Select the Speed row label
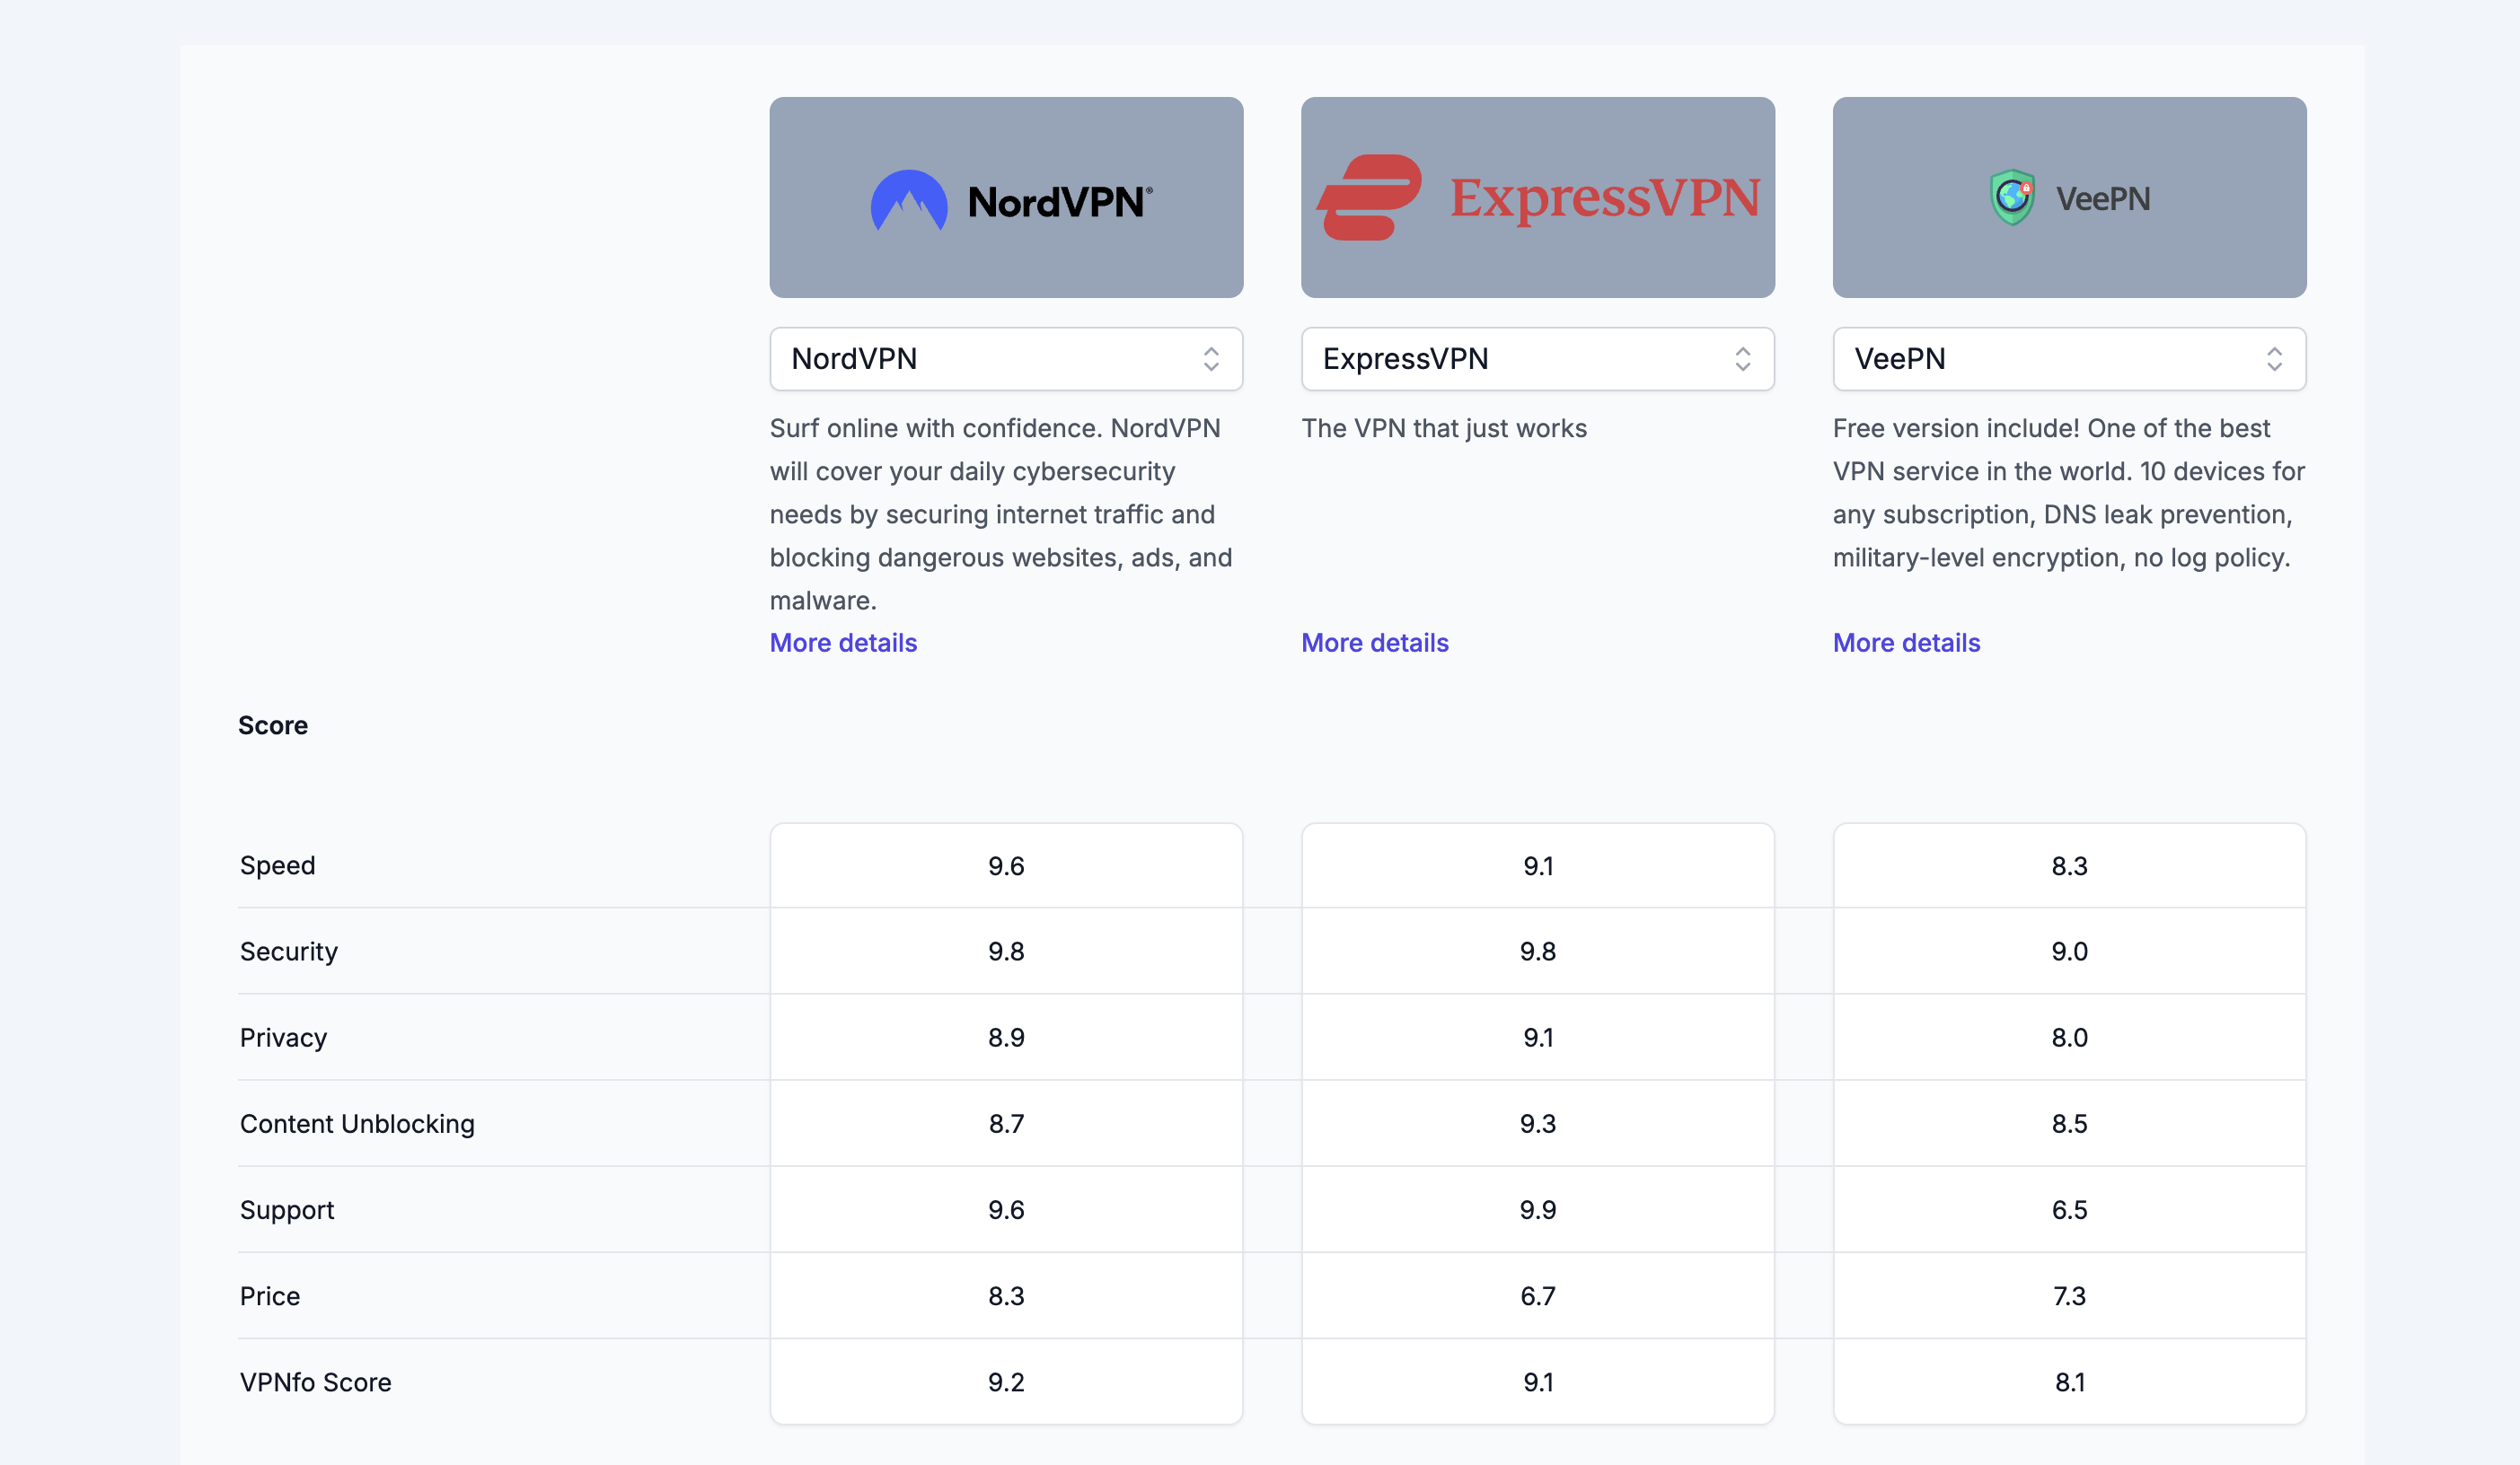The height and width of the screenshot is (1465, 2520). pos(278,865)
